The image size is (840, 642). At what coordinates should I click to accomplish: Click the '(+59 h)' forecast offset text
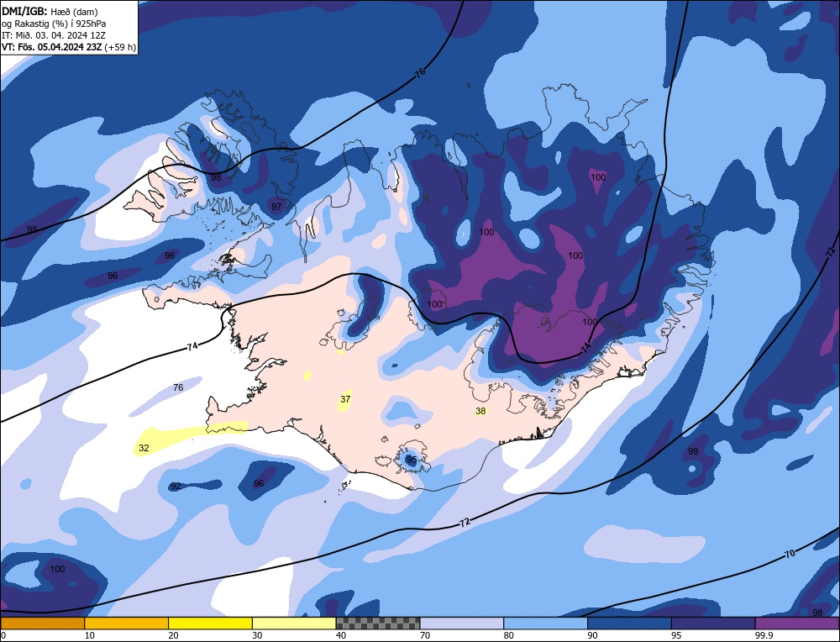pos(120,47)
